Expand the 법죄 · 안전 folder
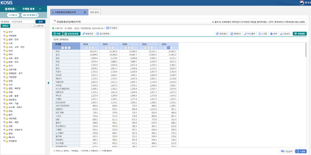This screenshot has height=155, width=311. [4, 39]
